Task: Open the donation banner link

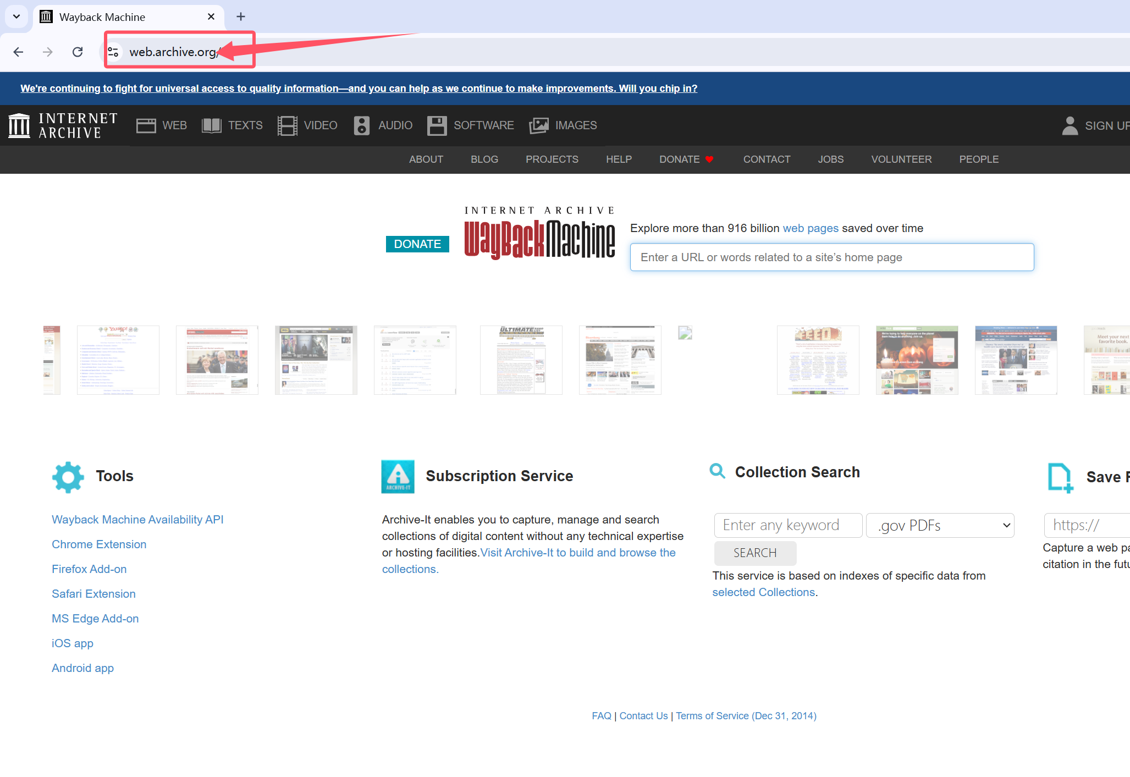Action: click(x=359, y=89)
